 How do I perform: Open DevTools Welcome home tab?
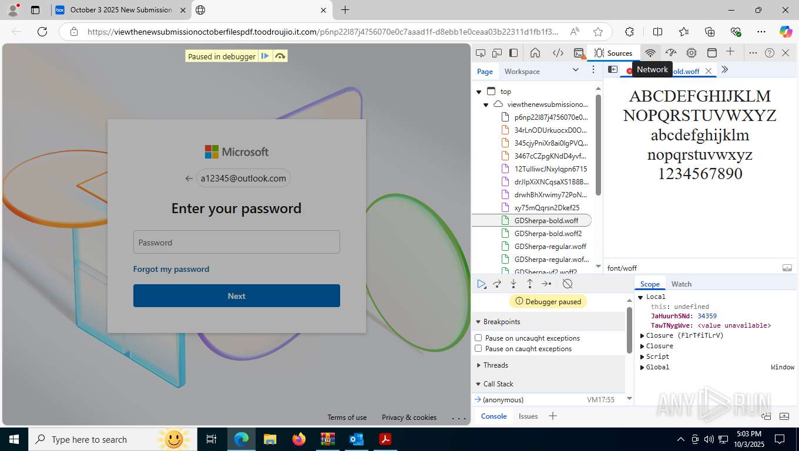[x=535, y=53]
